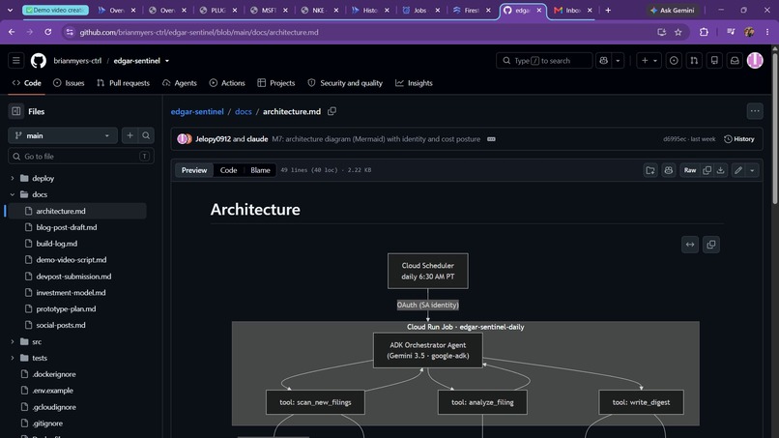Image resolution: width=779 pixels, height=438 pixels.
Task: Expand the Mermaid diagram pan arrows icon
Action: [x=690, y=245]
